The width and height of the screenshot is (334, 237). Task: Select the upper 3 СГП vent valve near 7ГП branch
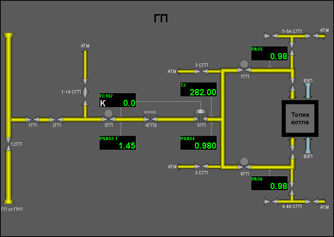pyautogui.click(x=201, y=71)
